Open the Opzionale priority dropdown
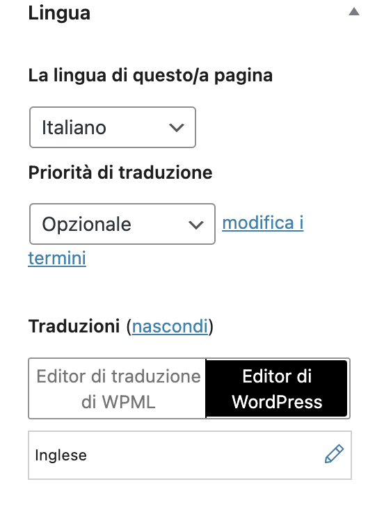 click(x=122, y=224)
